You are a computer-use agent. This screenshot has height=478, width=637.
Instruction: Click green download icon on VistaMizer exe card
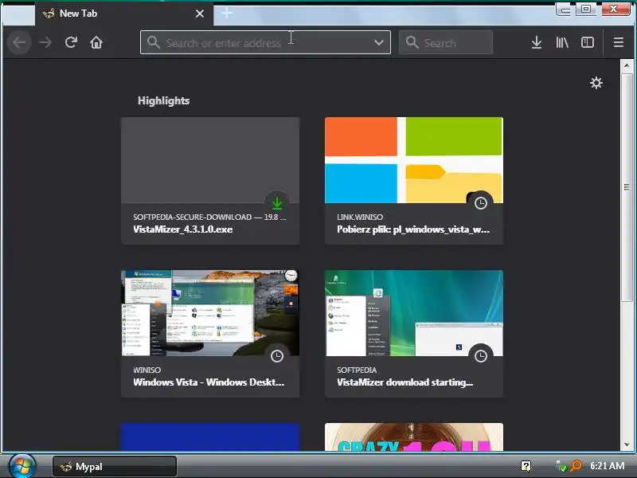click(x=277, y=202)
